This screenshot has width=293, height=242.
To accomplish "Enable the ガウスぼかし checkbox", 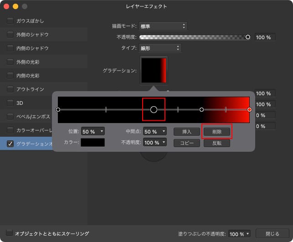I will [x=10, y=21].
